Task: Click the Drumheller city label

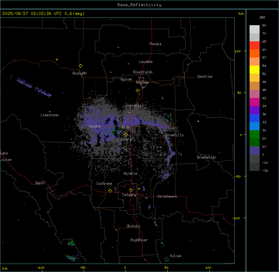Action: pyautogui.click(x=206, y=157)
